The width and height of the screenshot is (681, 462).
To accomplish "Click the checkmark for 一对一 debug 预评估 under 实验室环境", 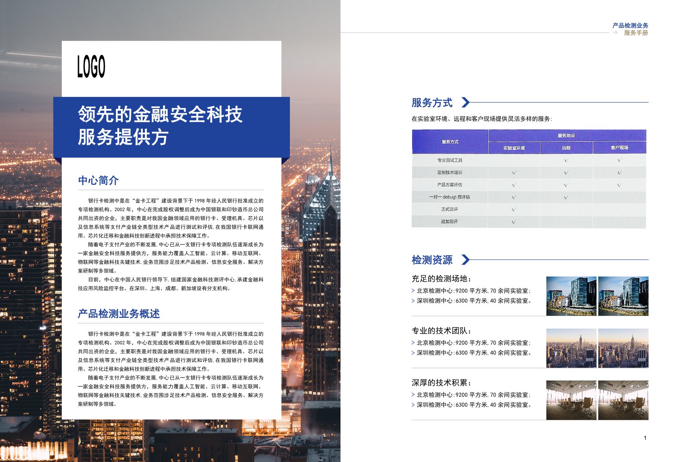I will [x=514, y=197].
